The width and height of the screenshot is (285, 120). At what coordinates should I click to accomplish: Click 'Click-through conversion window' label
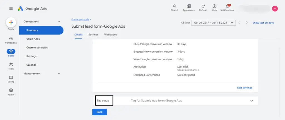coord(153,44)
